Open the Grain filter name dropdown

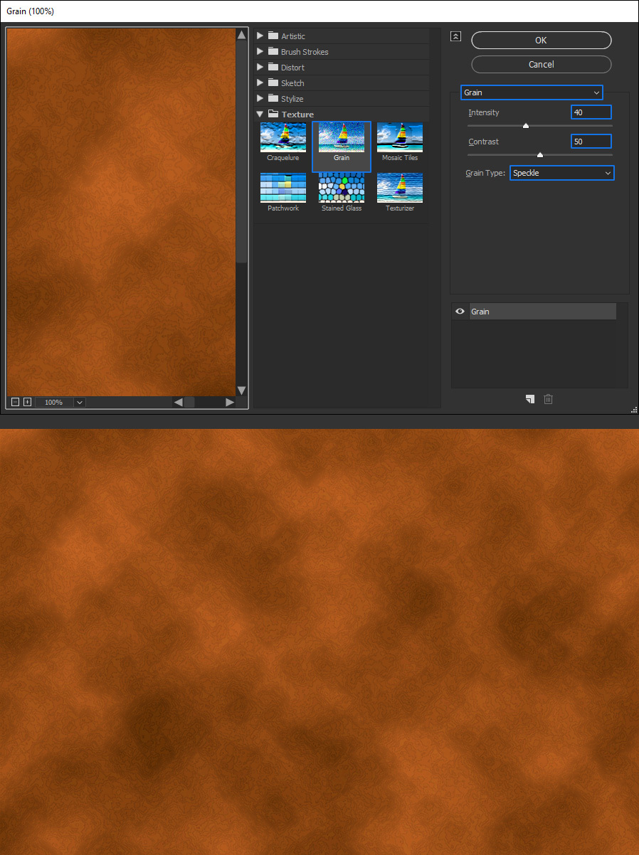pyautogui.click(x=532, y=92)
